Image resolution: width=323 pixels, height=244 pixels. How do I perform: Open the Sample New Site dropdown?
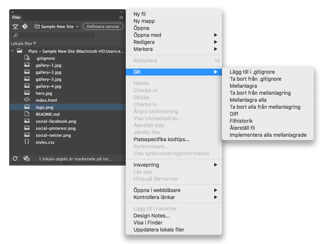56,27
